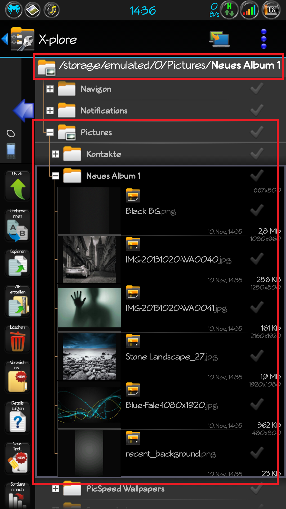Mark the Navigon folder checkmark
286x509 pixels.
(257, 89)
